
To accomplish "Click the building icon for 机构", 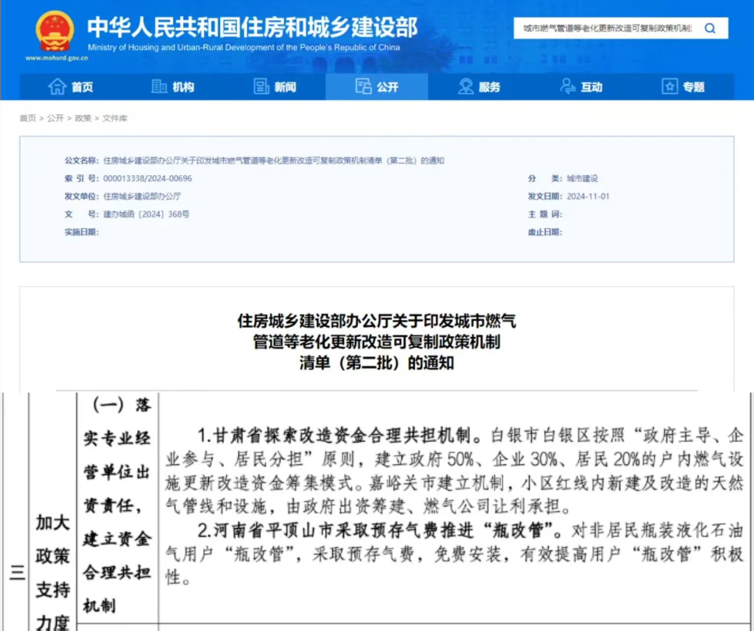I will click(159, 87).
